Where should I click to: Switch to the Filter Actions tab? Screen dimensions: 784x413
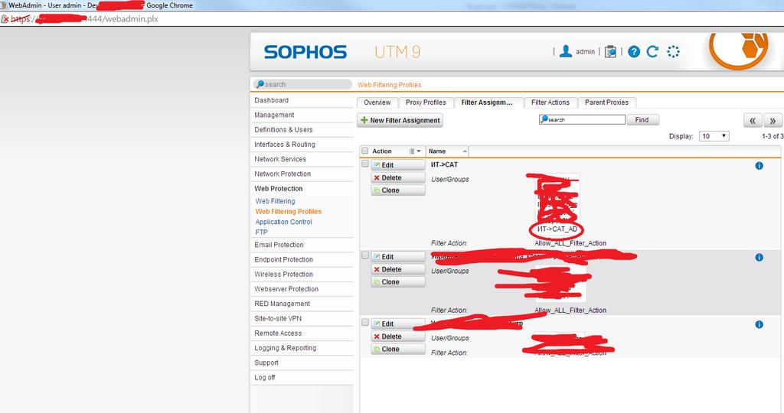pos(550,102)
